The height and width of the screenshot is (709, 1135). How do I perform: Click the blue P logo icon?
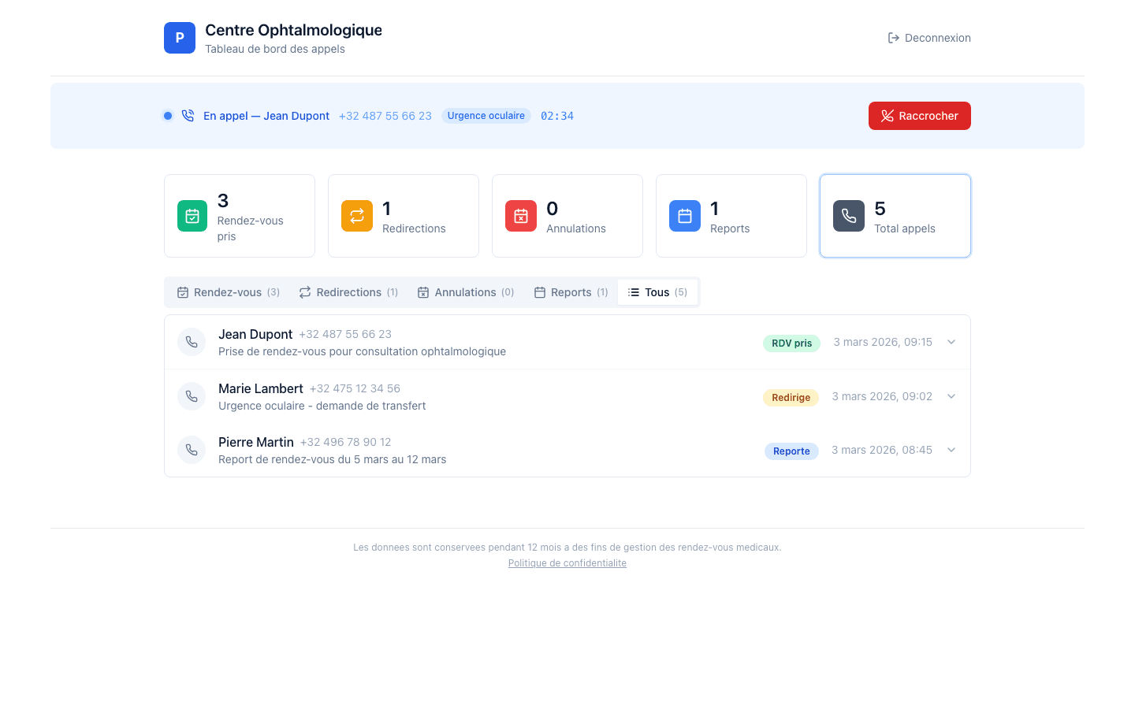(x=180, y=37)
